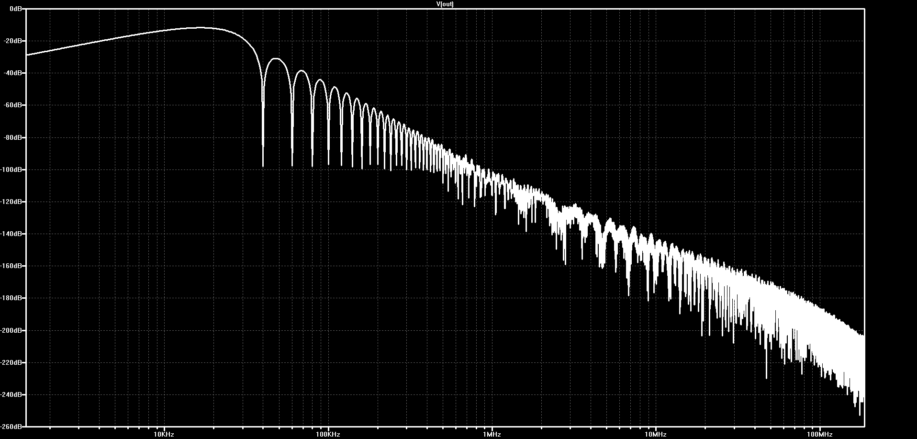Click the -80dB axis label
This screenshot has height=439, width=917.
click(x=13, y=137)
